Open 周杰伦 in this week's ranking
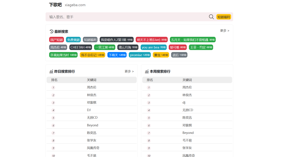Screen dimensions: 289x157 (187, 87)
